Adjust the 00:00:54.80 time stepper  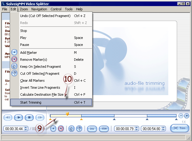tap(163, 129)
